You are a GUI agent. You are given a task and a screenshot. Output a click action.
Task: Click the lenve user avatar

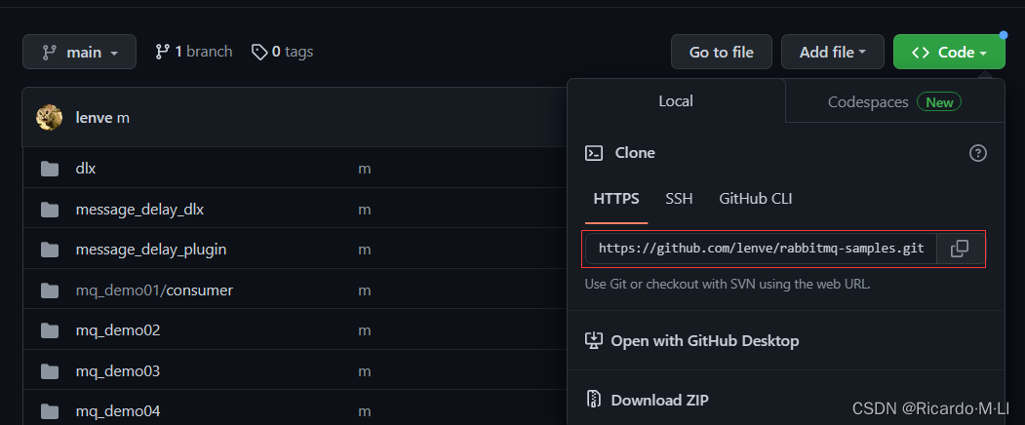[49, 118]
